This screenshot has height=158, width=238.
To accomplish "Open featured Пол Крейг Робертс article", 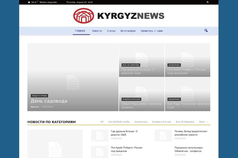I will click(x=186, y=71).
